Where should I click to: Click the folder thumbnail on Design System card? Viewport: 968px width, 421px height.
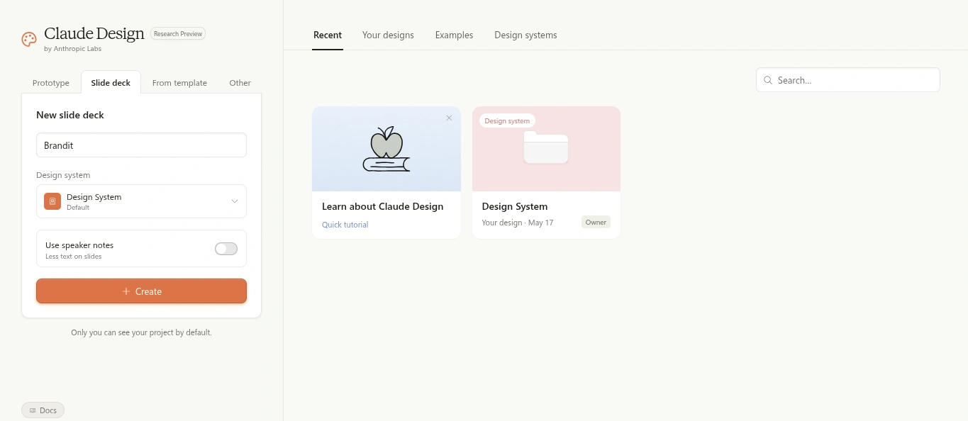click(546, 147)
